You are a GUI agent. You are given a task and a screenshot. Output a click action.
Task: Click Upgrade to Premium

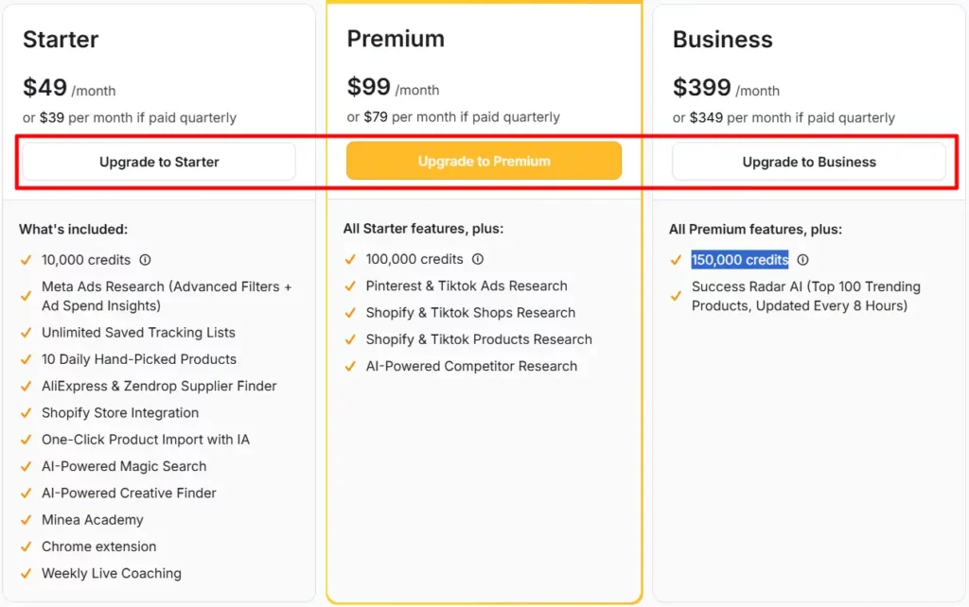(x=484, y=161)
